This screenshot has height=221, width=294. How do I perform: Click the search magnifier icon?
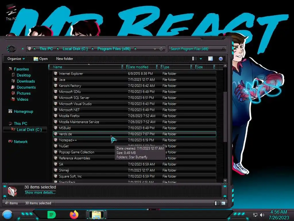[x=223, y=49]
